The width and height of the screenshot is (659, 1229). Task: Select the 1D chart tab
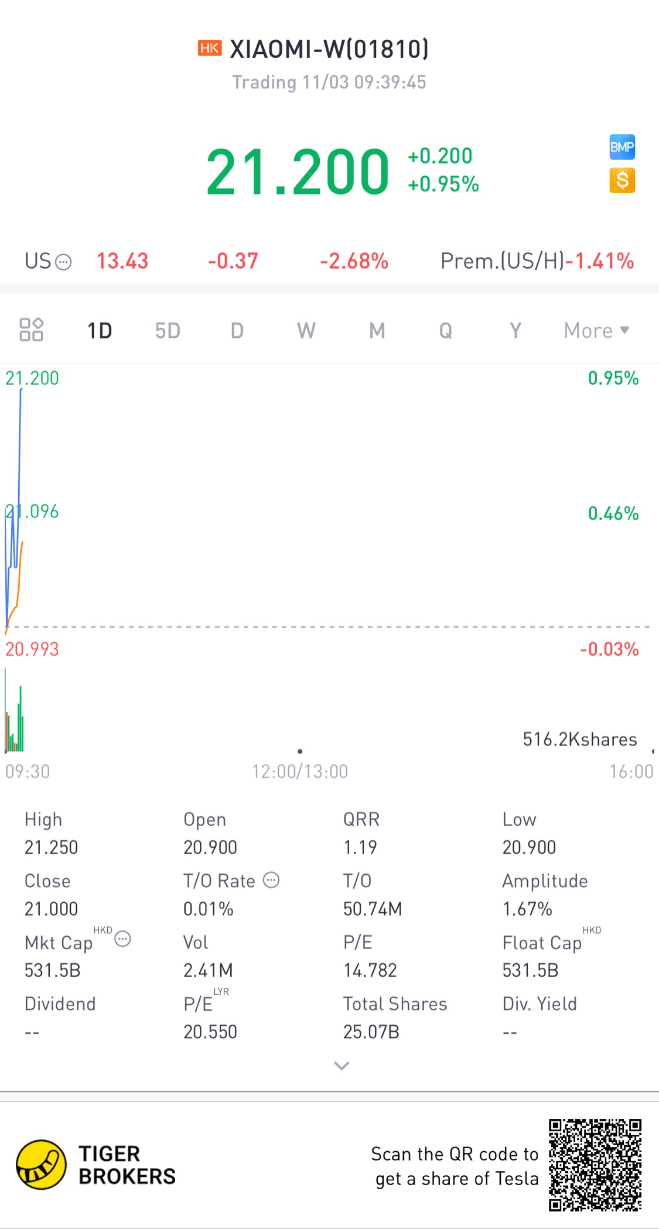tap(100, 331)
